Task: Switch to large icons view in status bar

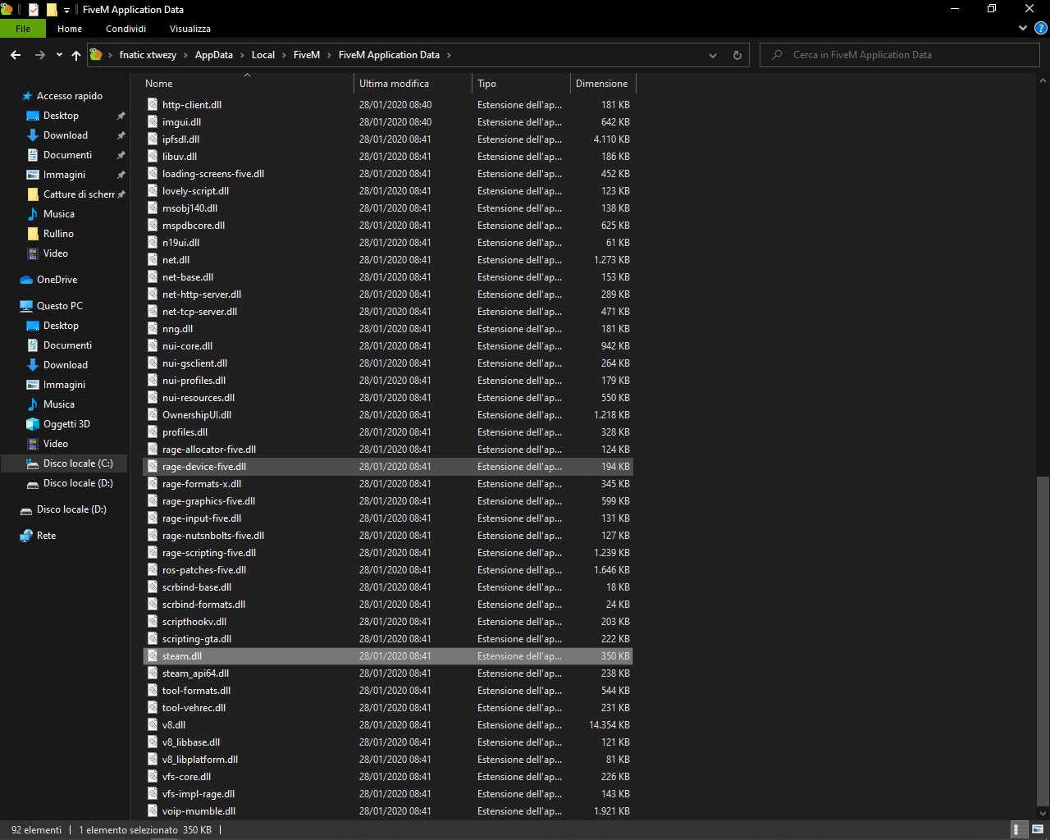Action: [1038, 830]
